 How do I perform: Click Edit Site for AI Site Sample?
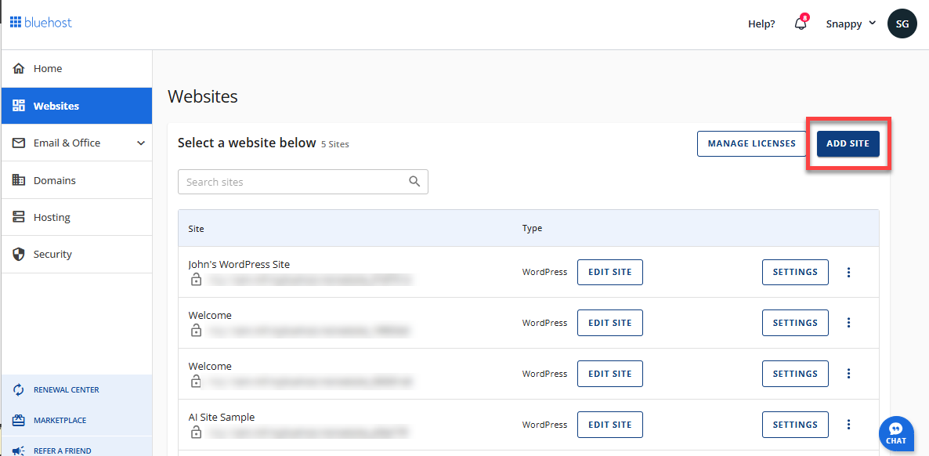click(609, 425)
